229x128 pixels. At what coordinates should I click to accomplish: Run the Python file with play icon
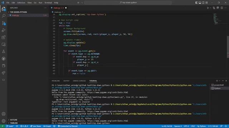(x=208, y=8)
